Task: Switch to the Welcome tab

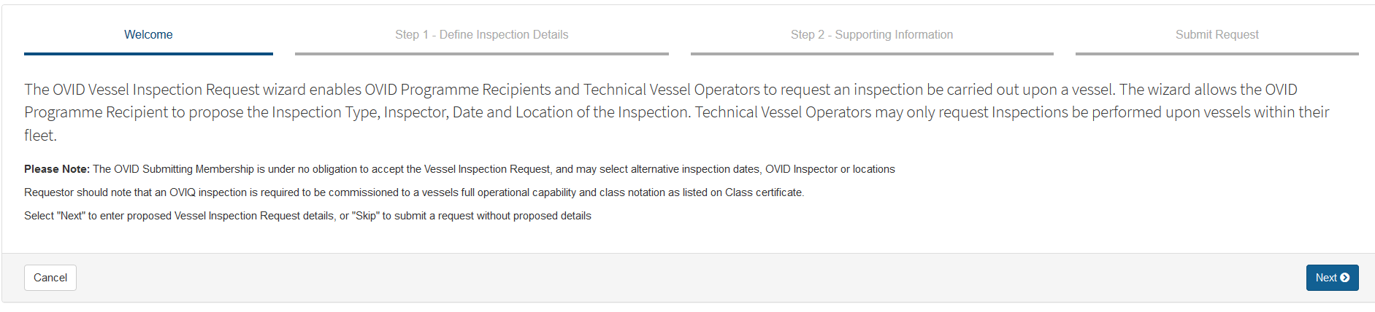Action: pyautogui.click(x=148, y=35)
